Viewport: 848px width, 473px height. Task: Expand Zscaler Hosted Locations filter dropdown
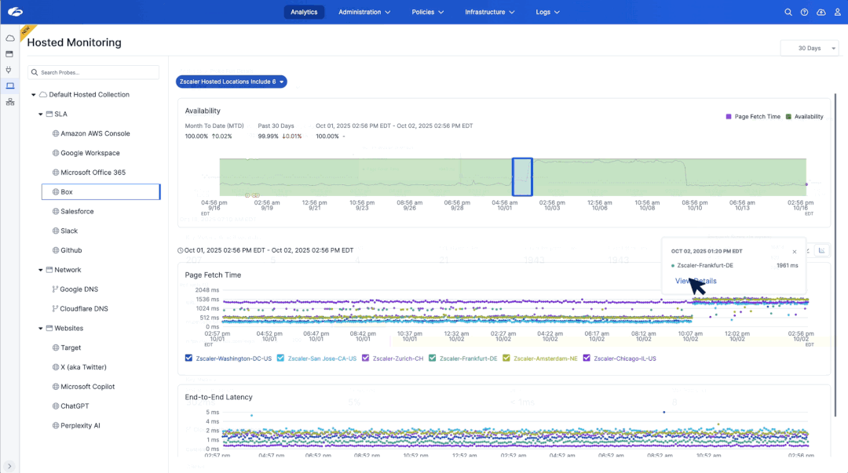point(231,82)
